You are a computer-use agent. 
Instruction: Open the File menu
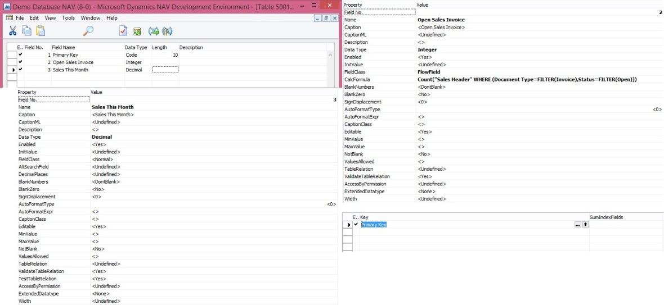[x=19, y=18]
